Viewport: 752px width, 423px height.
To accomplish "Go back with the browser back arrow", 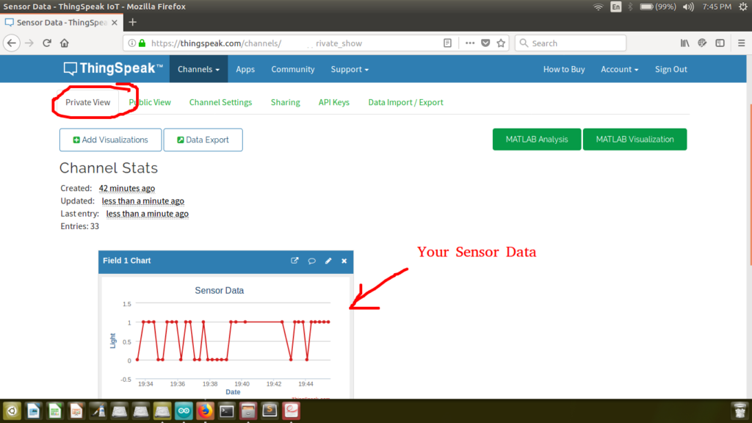I will (x=12, y=43).
